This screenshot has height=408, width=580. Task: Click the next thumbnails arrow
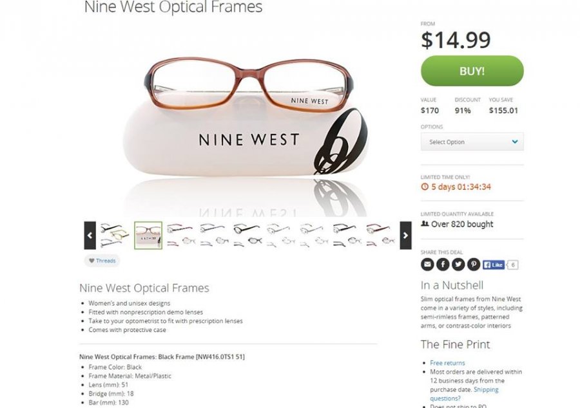[x=405, y=236]
